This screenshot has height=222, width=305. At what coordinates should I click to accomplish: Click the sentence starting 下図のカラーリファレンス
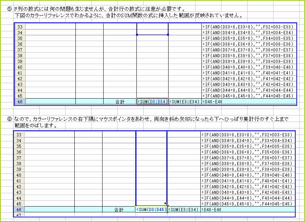[x=128, y=15]
